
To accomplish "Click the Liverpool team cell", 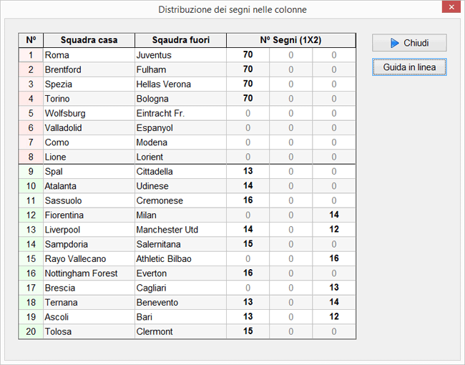I will (88, 230).
